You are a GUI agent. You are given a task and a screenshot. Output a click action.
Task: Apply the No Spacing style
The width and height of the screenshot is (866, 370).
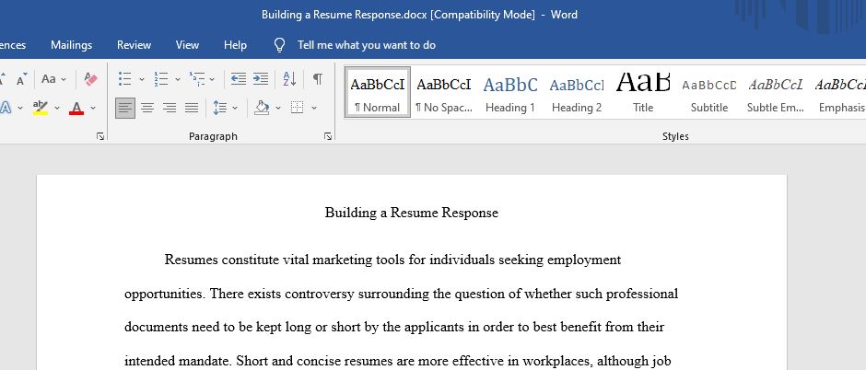click(444, 92)
